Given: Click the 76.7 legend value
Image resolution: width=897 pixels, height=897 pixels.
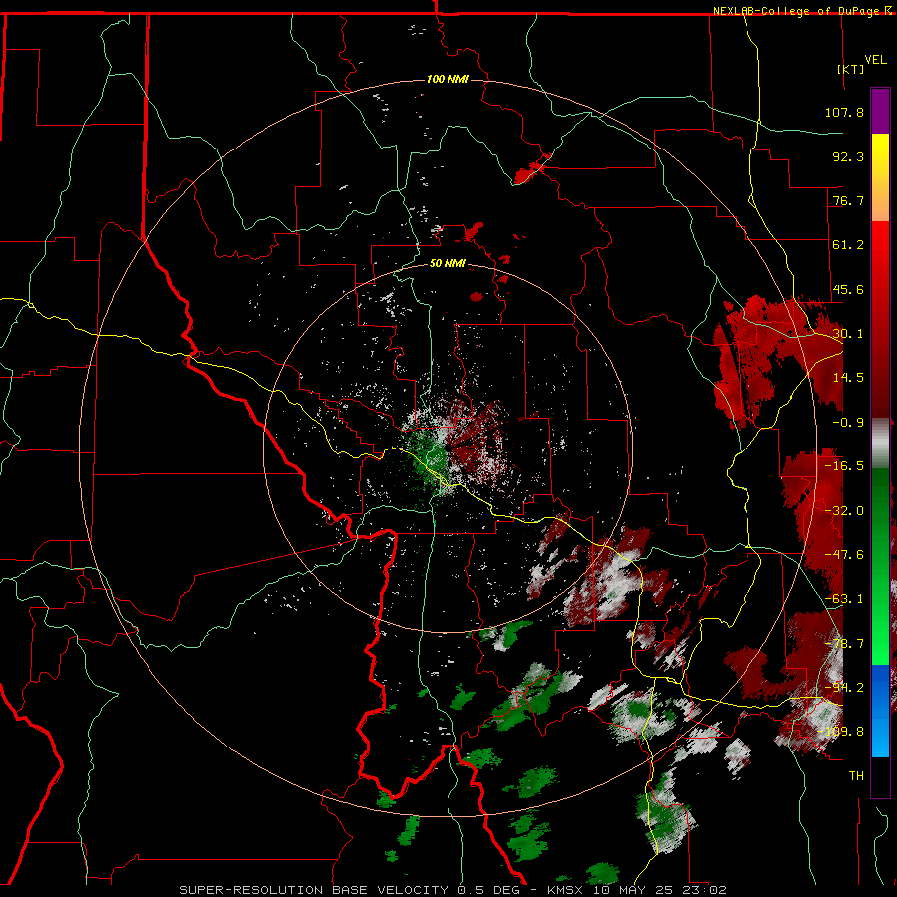Looking at the screenshot, I should pos(848,200).
